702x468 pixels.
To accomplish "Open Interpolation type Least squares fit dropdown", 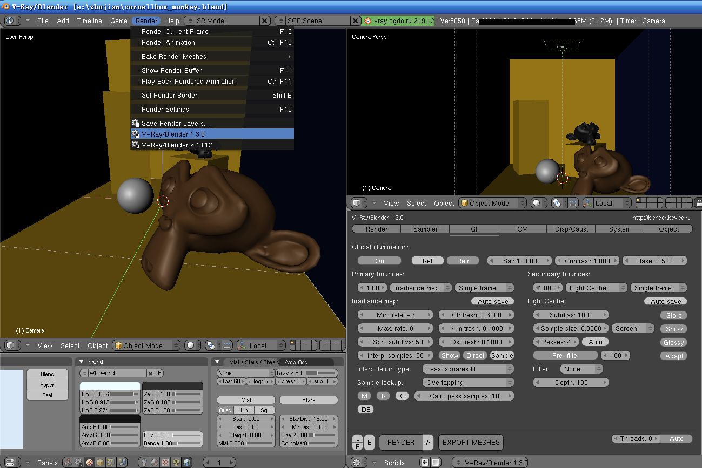I will coord(468,369).
